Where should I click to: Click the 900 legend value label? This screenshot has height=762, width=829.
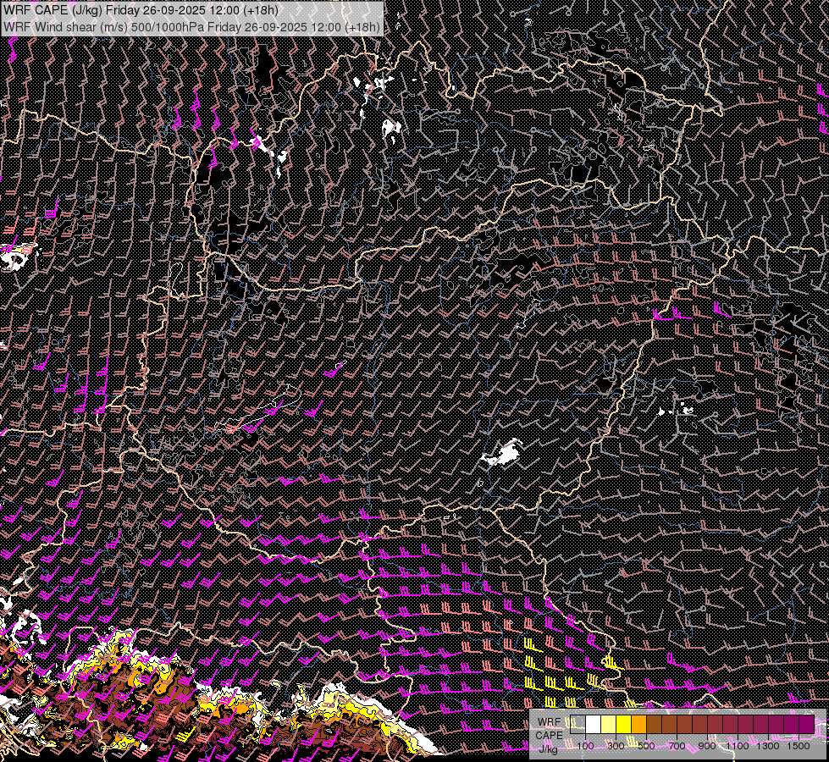(707, 746)
